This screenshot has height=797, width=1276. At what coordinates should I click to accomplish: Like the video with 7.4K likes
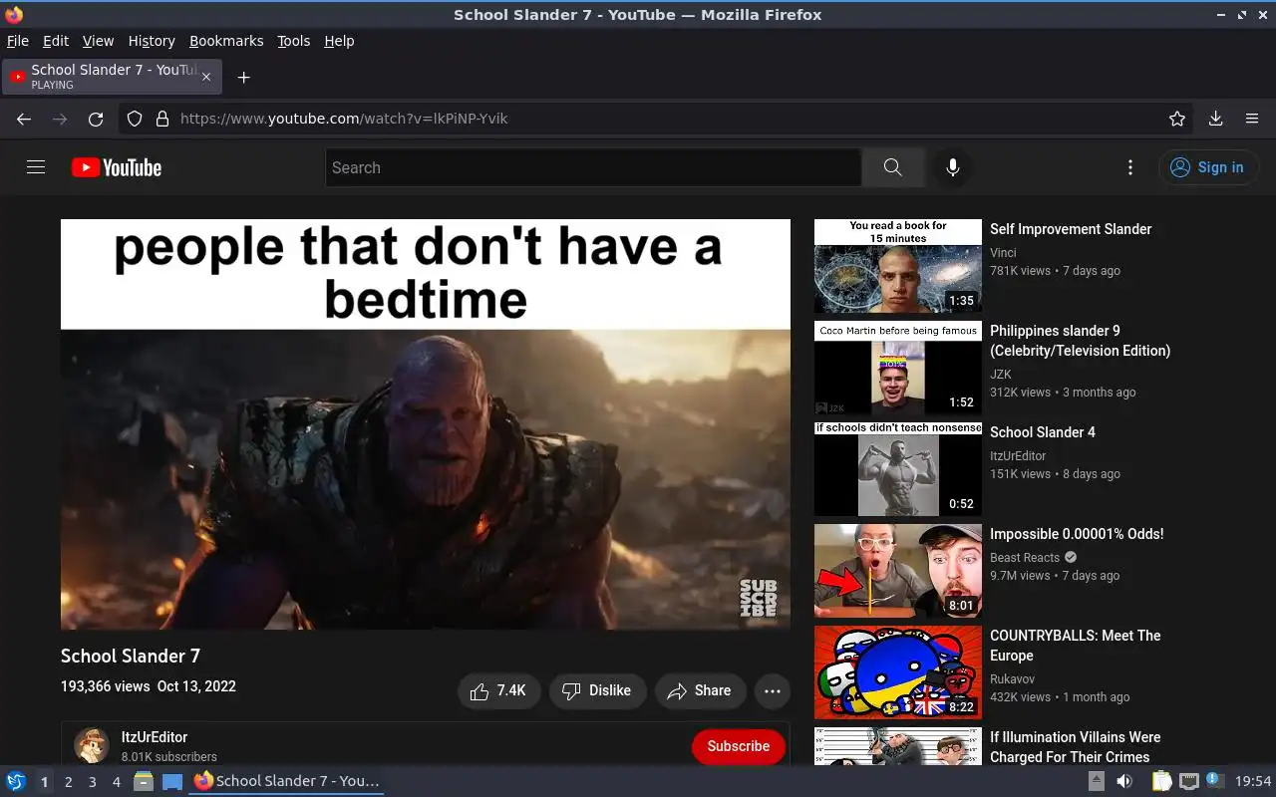(498, 690)
